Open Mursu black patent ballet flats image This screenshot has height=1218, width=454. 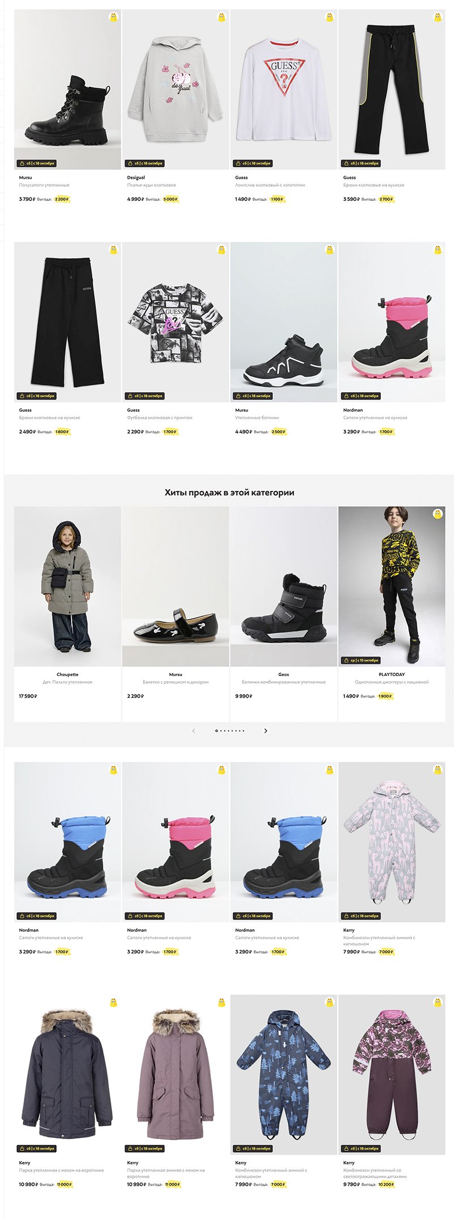tap(175, 586)
